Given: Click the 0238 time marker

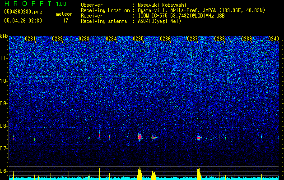Looking at the screenshot, I should (219, 39).
